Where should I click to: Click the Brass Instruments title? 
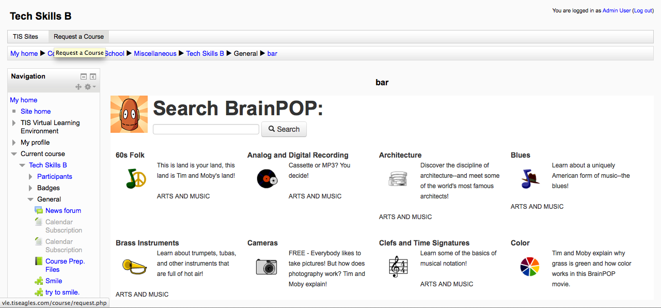[147, 243]
